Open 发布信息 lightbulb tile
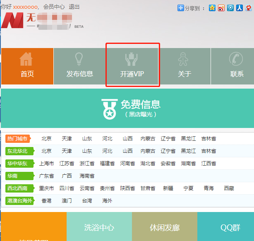 [79, 66]
